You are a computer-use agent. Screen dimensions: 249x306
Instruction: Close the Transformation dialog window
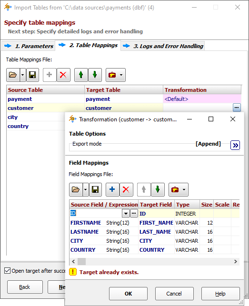(233, 119)
